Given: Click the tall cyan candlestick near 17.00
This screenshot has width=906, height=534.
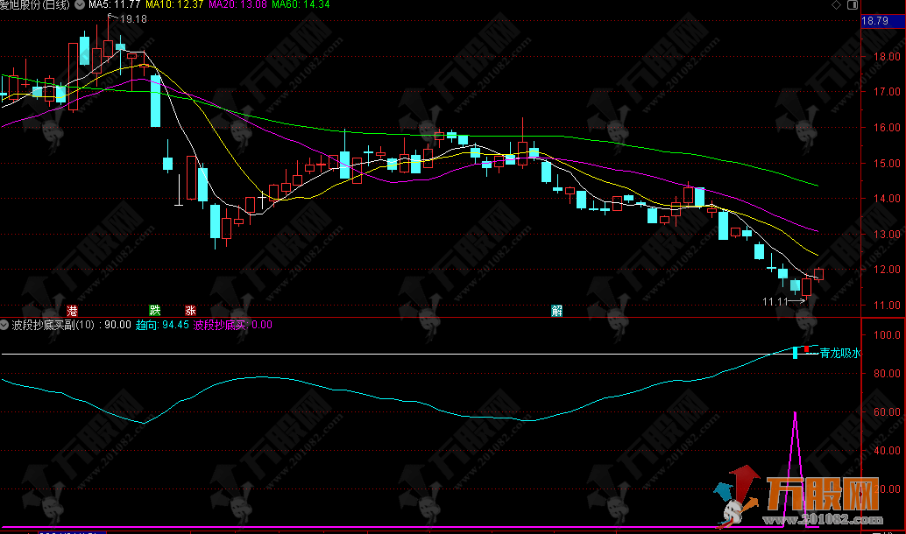Looking at the screenshot, I should coord(155,101).
